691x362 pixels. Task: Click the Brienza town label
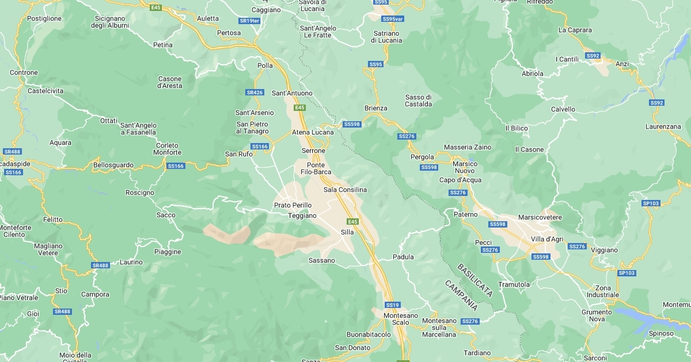point(376,108)
